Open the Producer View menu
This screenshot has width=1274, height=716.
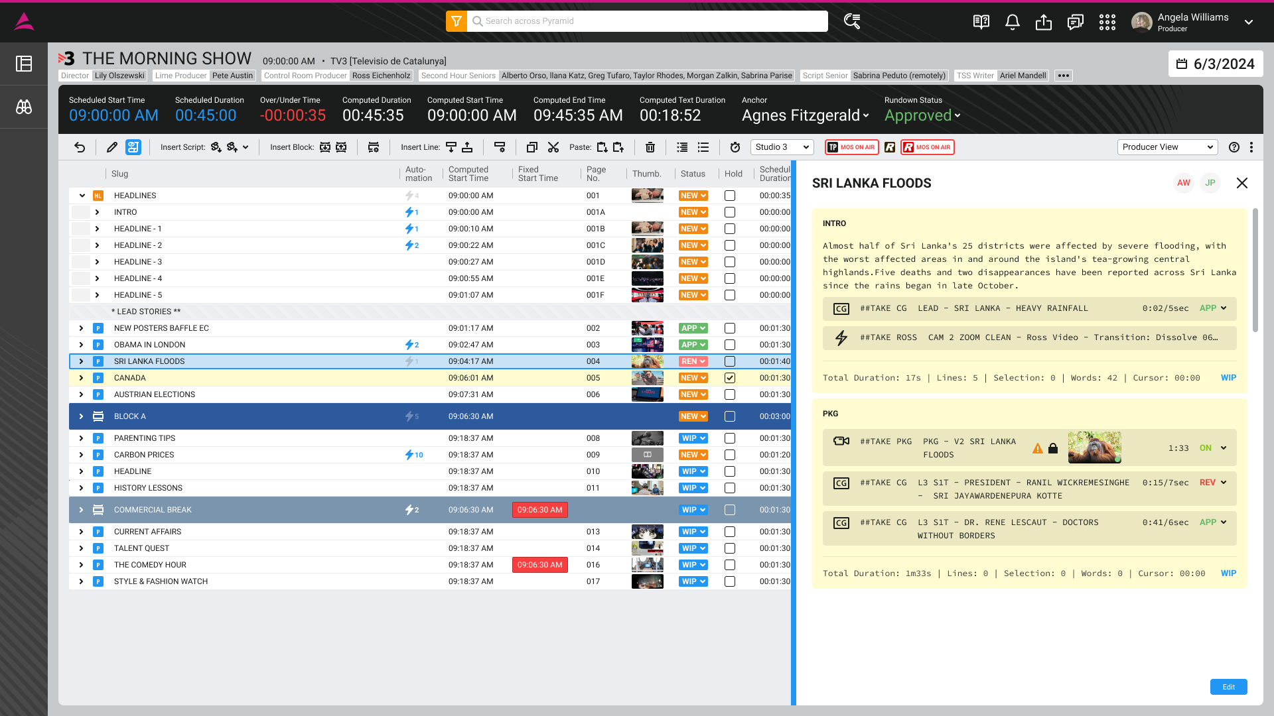[1167, 147]
